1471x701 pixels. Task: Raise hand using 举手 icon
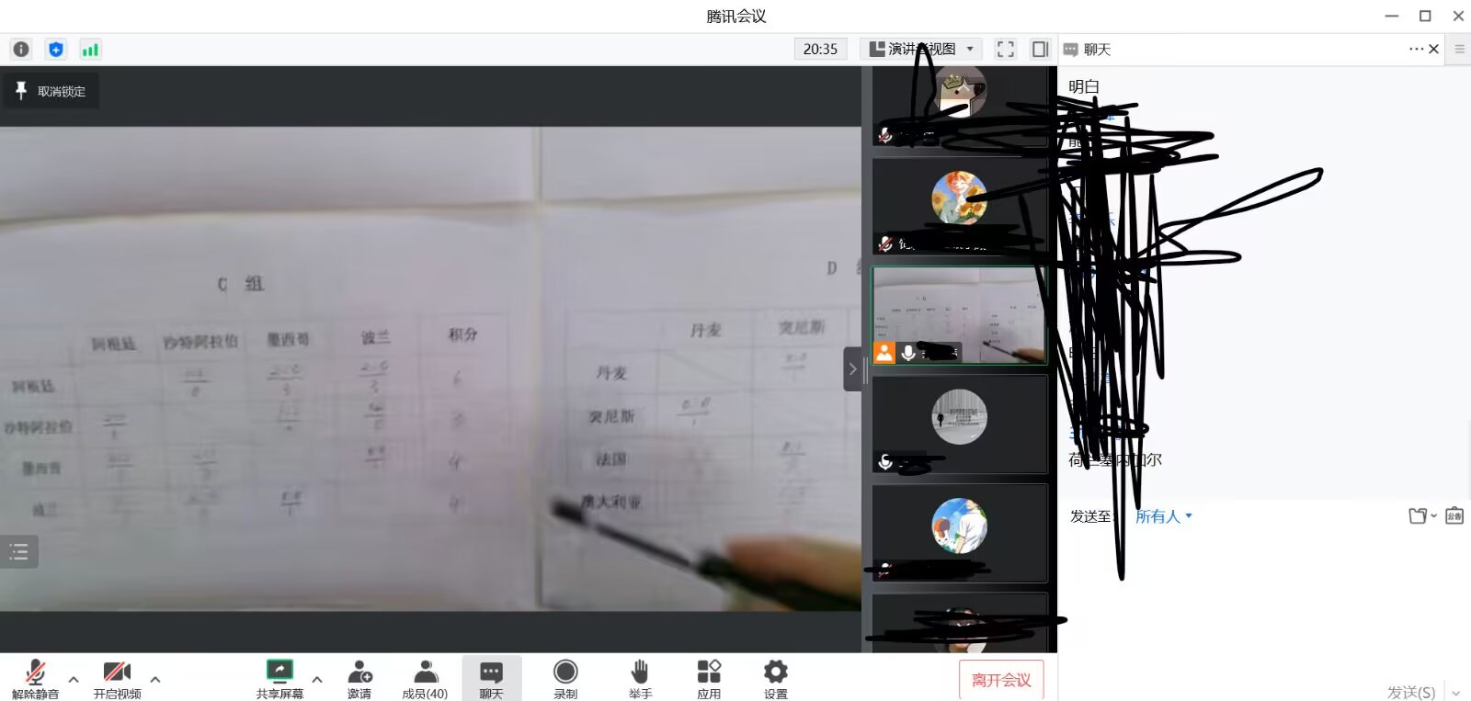(x=640, y=679)
